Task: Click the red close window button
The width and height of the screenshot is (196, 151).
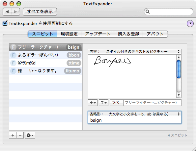Action: [5, 4]
